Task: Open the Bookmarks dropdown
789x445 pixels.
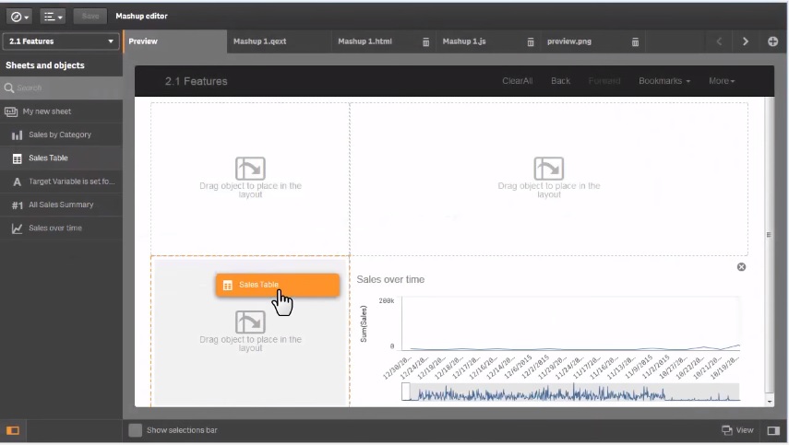Action: coord(664,81)
